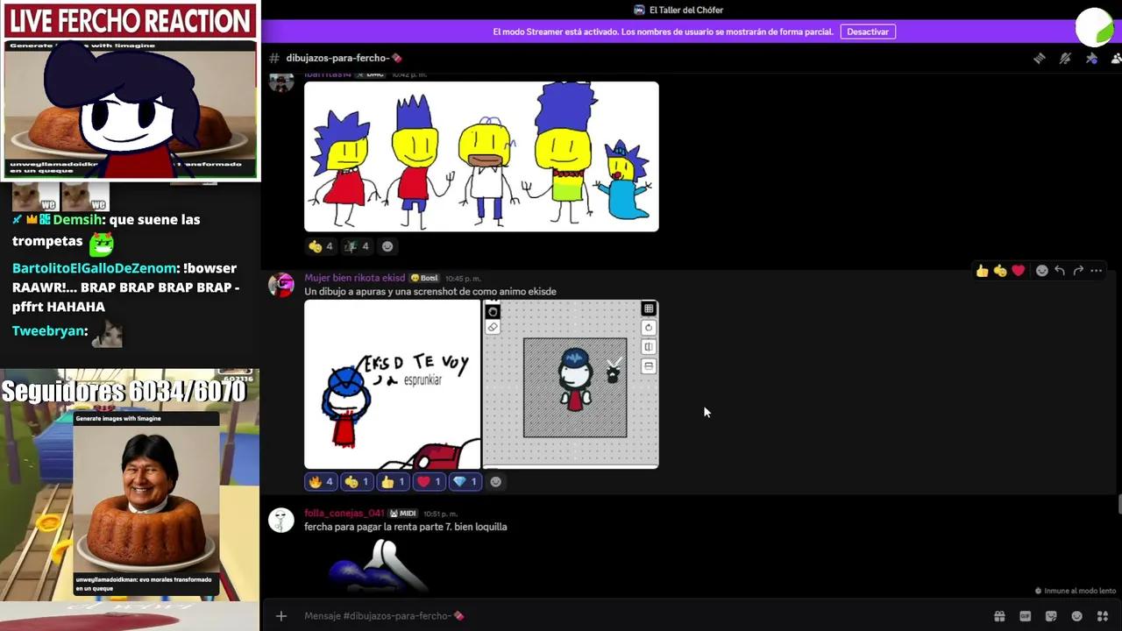
Task: Open the gift icon in message bar
Action: click(x=998, y=616)
